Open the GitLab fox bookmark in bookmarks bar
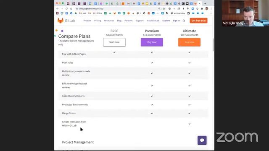269x151 pixels. coord(115,13)
